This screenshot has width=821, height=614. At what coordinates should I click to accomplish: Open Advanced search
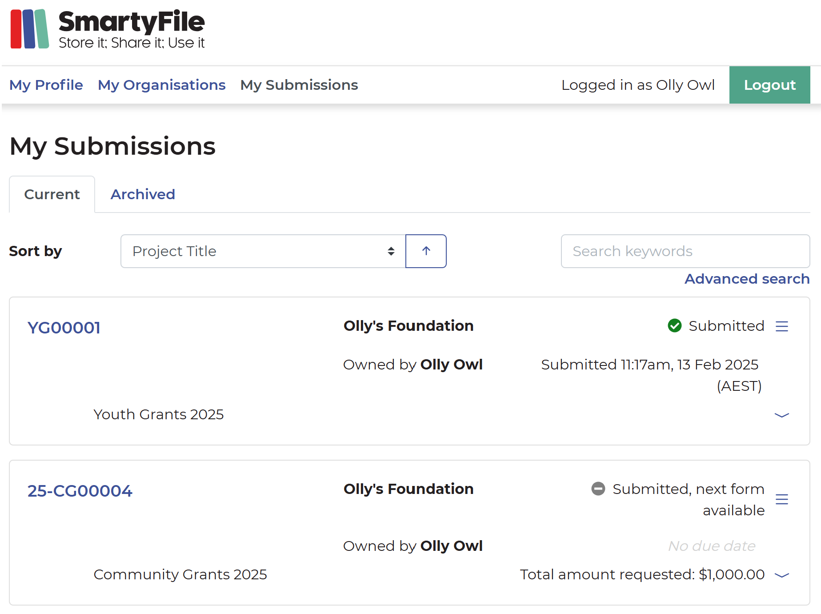pyautogui.click(x=747, y=279)
